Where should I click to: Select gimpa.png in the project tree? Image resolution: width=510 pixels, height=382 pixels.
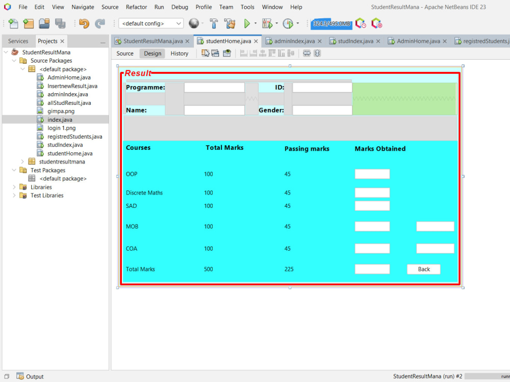pyautogui.click(x=61, y=111)
